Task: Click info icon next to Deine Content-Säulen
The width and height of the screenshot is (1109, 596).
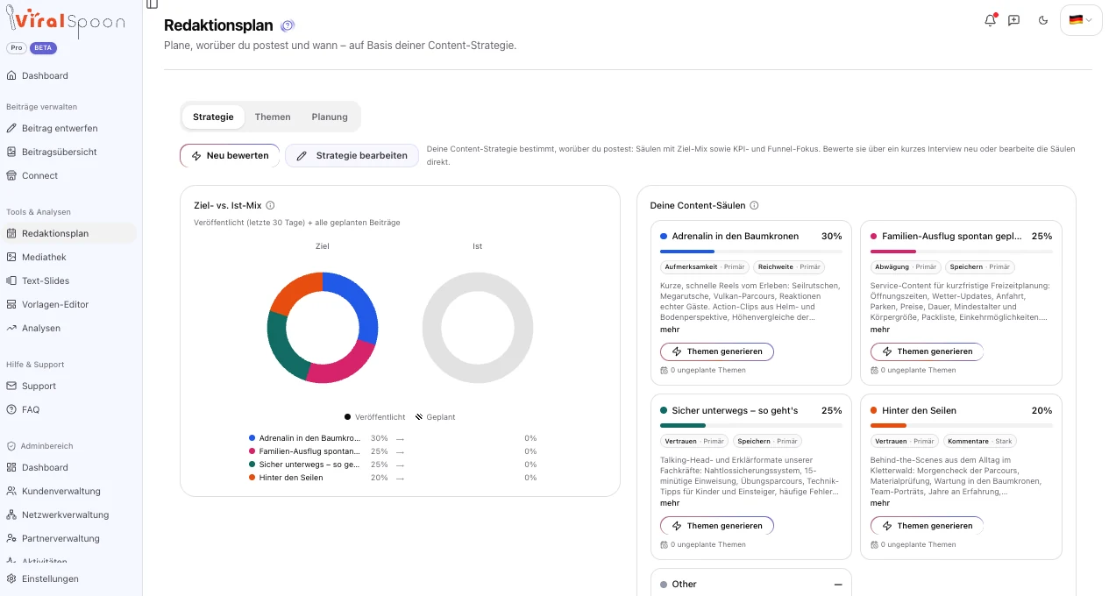Action: click(x=754, y=205)
